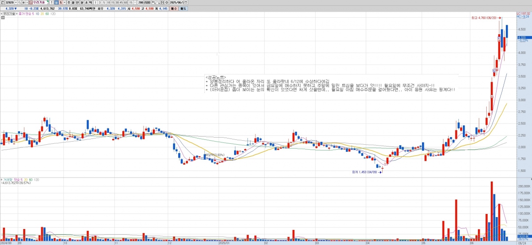Click the 200/600 candle count field
The height and width of the screenshot is (245, 532).
click(x=143, y=2)
